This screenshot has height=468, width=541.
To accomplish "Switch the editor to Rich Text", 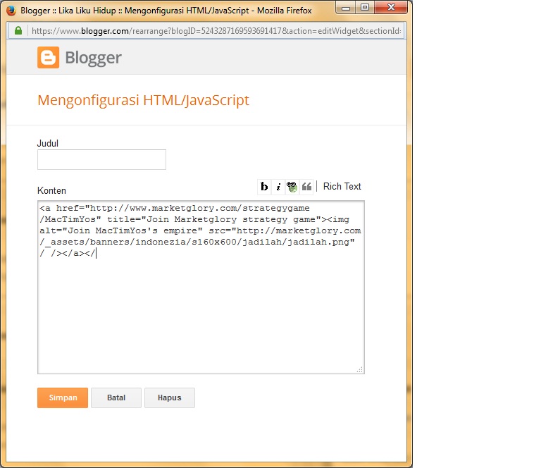I will 342,186.
